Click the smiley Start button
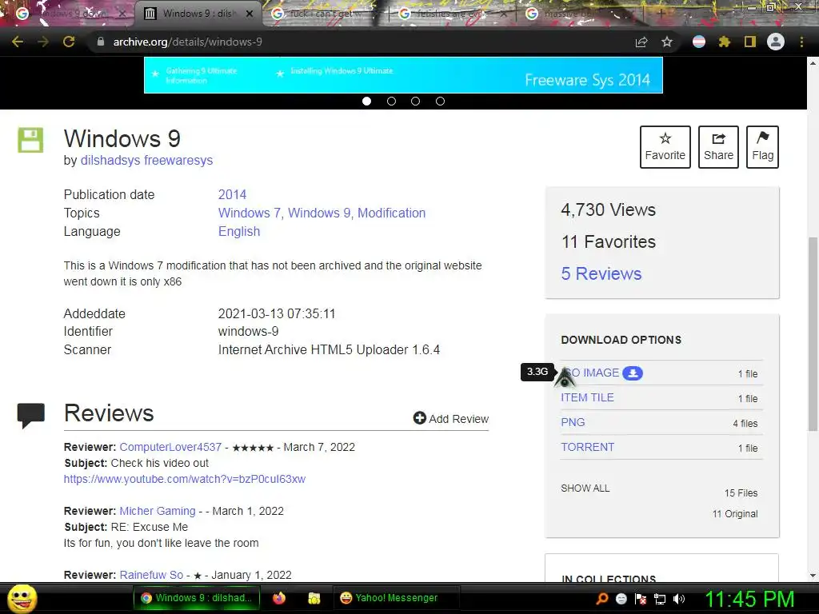 click(22, 598)
